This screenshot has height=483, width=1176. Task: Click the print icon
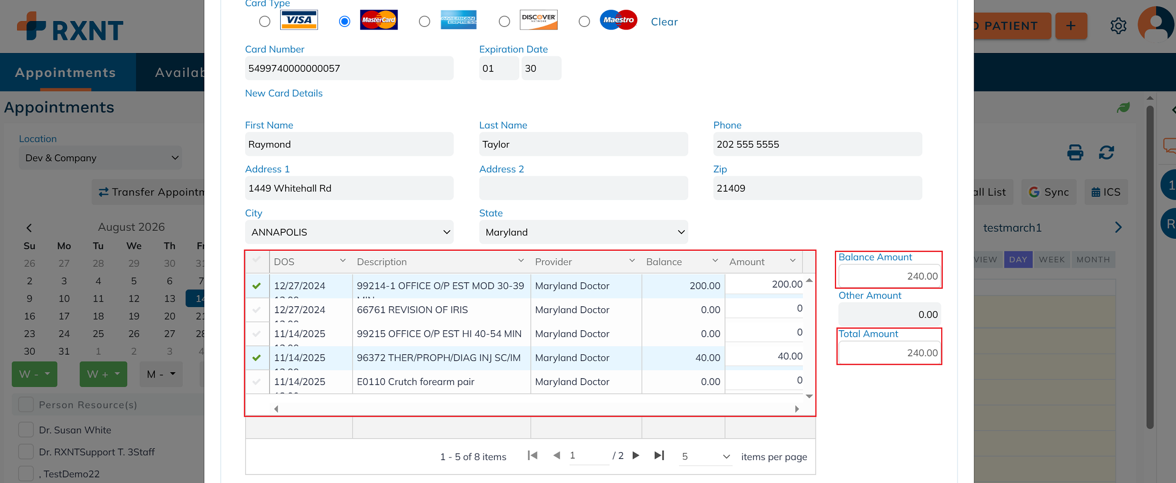click(1075, 152)
